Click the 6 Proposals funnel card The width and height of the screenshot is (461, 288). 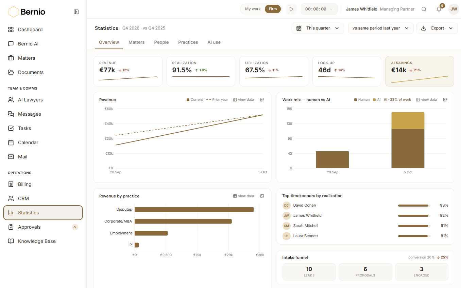(365, 272)
